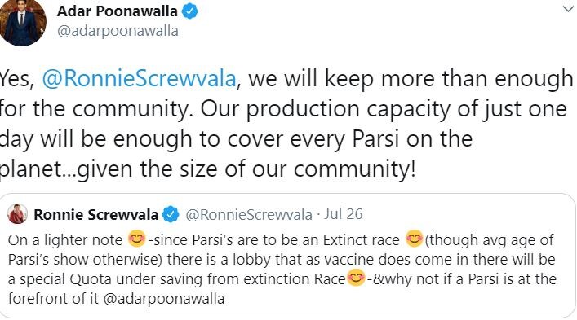577x320 pixels.
Task: Open the @adarpoonawalla handle under the name
Action: point(118,31)
